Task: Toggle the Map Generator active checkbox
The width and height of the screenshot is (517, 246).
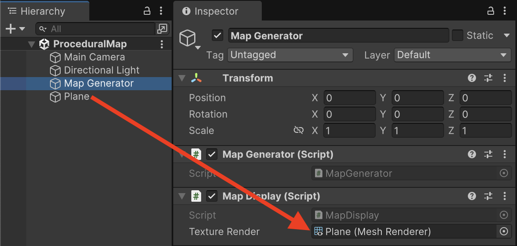Action: click(218, 36)
